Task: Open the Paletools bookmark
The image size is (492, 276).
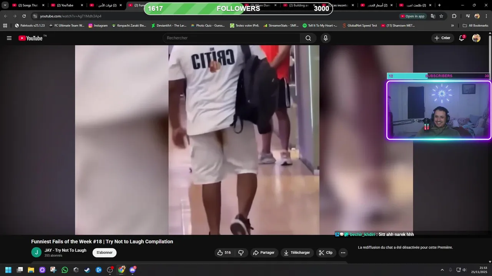Action: [x=30, y=26]
